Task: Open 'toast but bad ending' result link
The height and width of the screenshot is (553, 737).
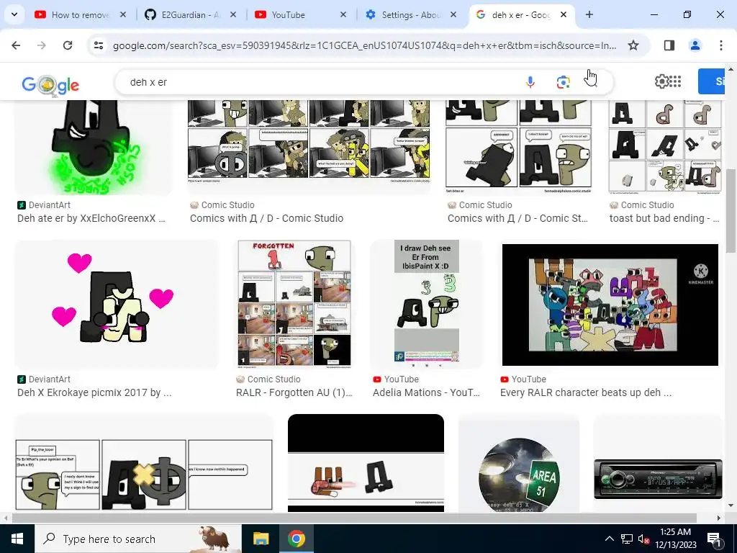Action: (664, 218)
